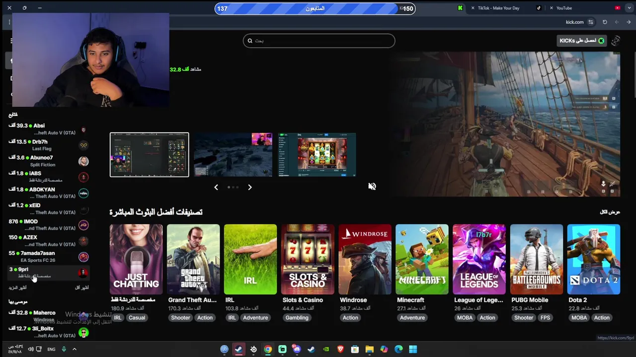This screenshot has width=636, height=357.
Task: Open the xEiD channel row in the sidebar
Action: [49, 209]
